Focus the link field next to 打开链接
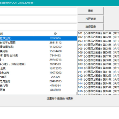 coord(38,19)
